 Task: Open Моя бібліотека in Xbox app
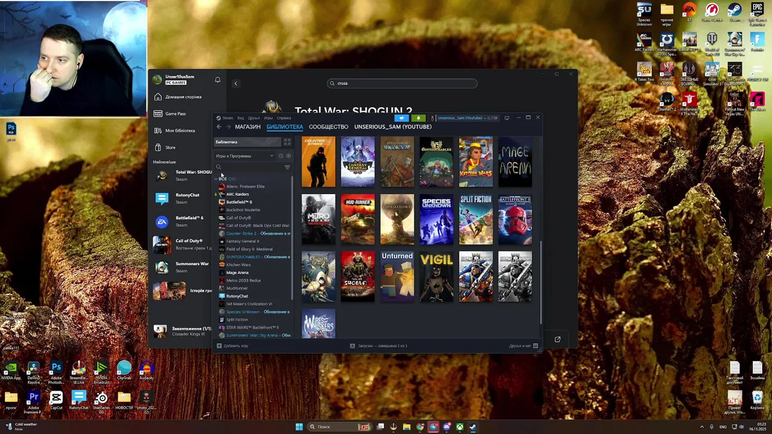coord(179,130)
